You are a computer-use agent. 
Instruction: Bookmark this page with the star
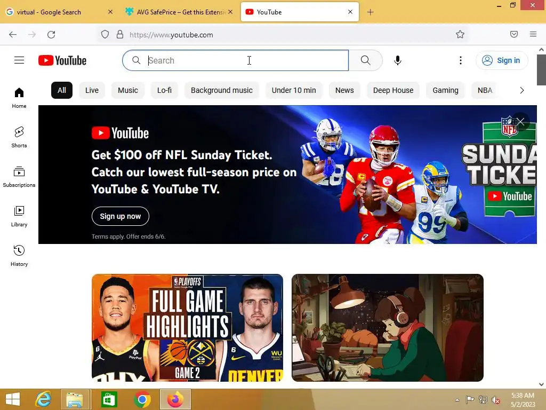click(460, 34)
